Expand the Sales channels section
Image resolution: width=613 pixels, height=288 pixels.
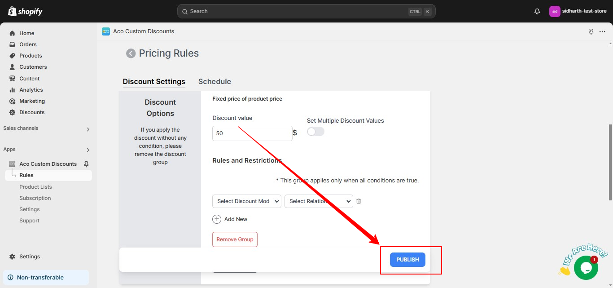(x=88, y=129)
